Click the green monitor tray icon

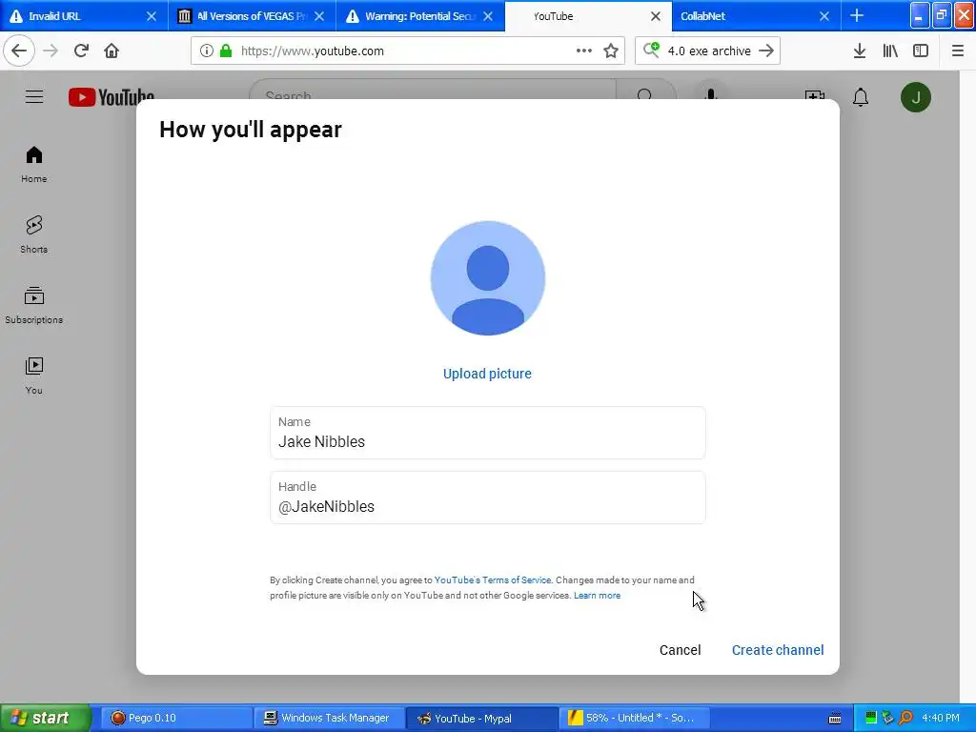point(871,718)
